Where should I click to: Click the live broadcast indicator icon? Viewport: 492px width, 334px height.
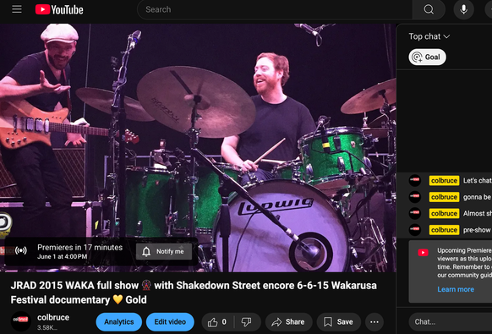pos(21,250)
